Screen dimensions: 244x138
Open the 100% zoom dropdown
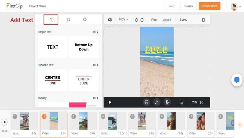(x=123, y=20)
